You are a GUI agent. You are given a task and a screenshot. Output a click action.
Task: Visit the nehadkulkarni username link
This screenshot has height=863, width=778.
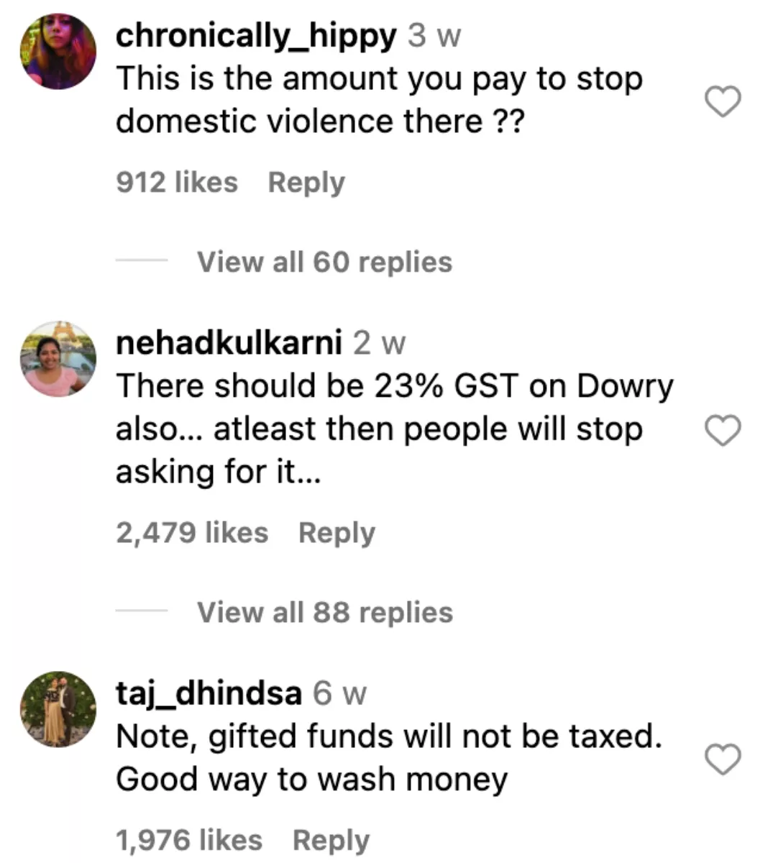point(229,342)
